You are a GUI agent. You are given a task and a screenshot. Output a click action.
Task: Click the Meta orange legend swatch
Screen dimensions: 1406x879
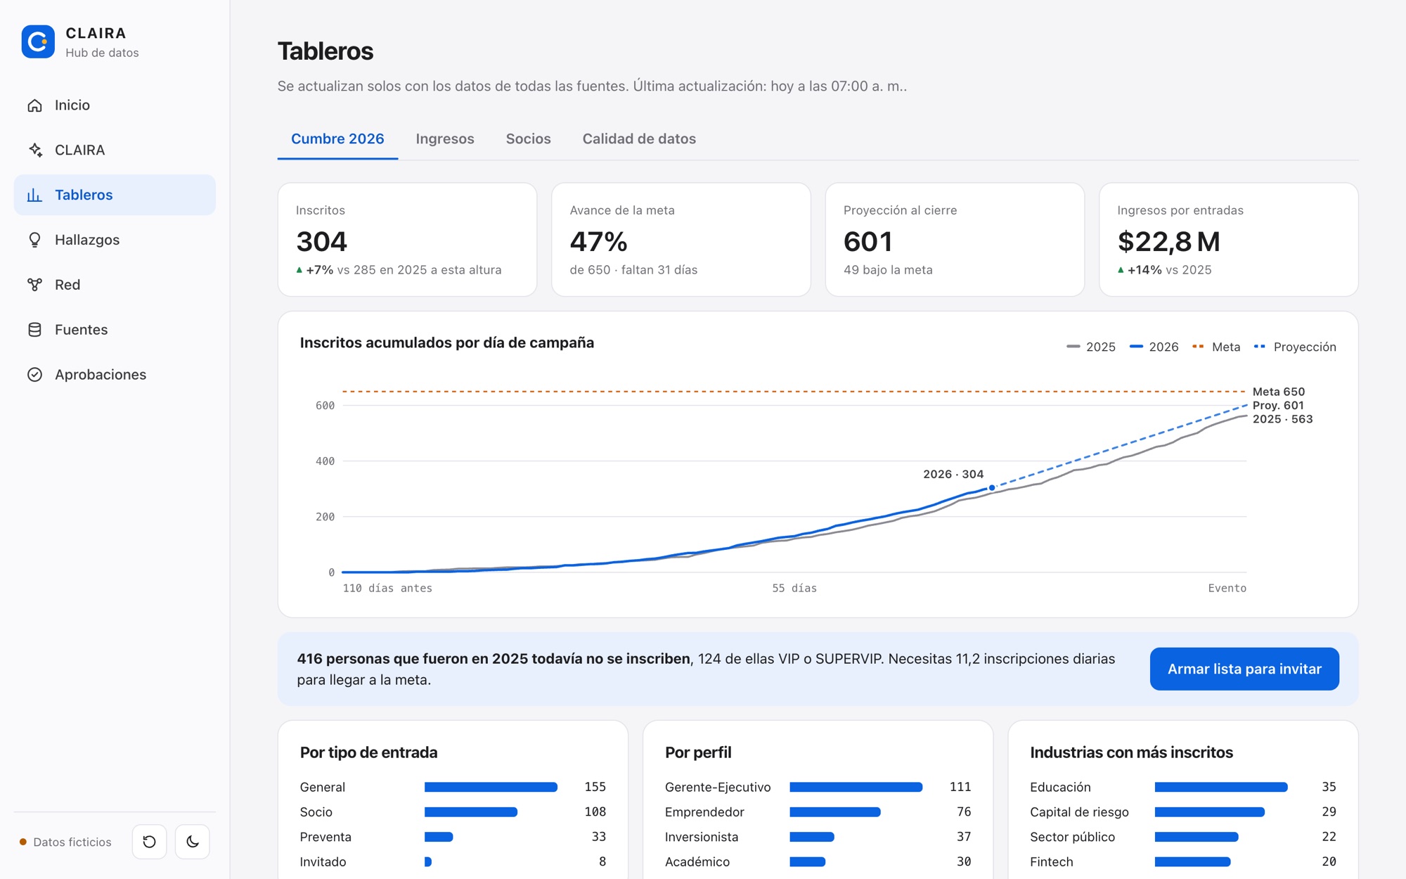1199,347
